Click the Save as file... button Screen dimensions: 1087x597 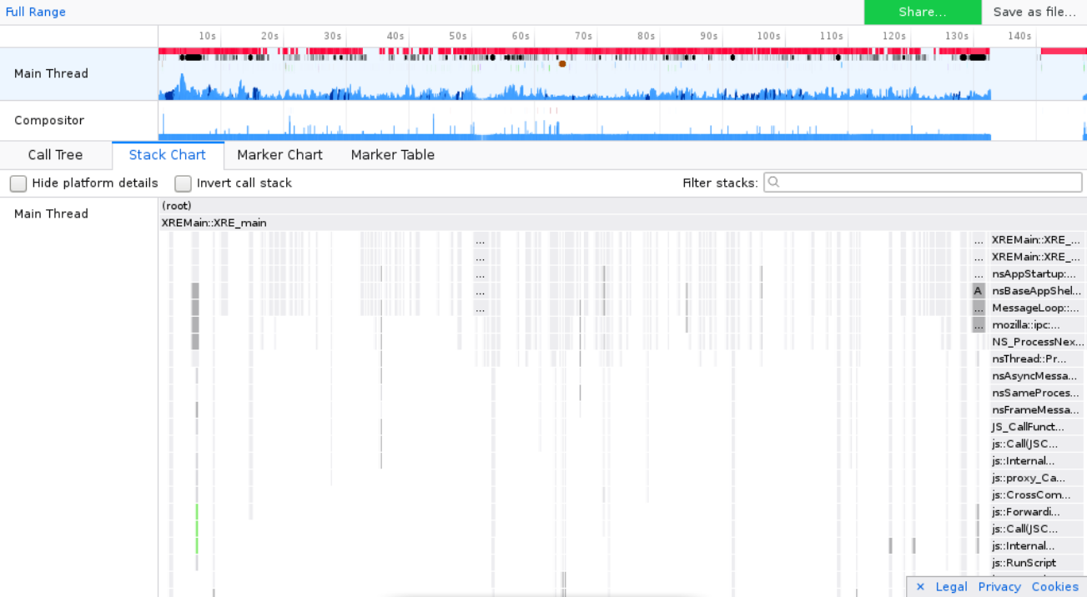1034,12
